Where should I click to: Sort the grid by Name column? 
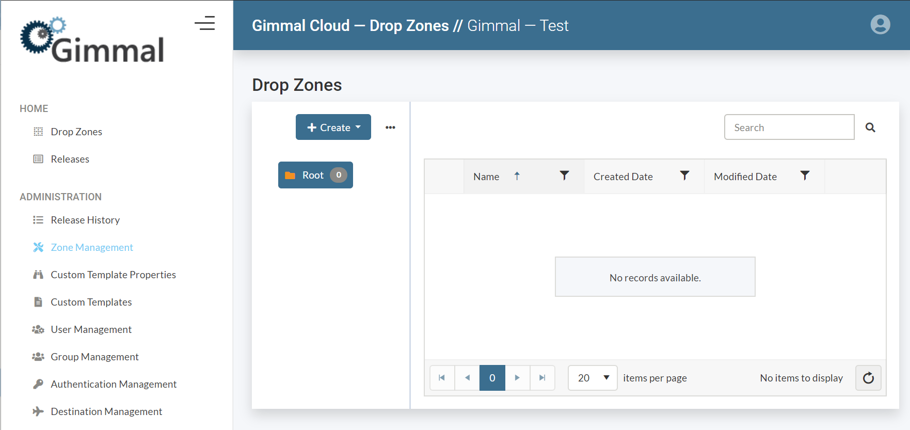487,177
